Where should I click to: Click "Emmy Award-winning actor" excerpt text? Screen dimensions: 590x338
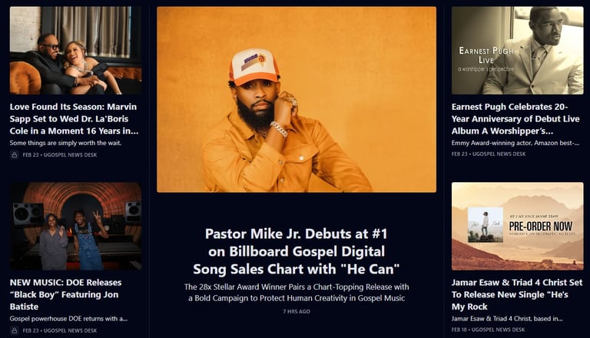click(x=515, y=143)
